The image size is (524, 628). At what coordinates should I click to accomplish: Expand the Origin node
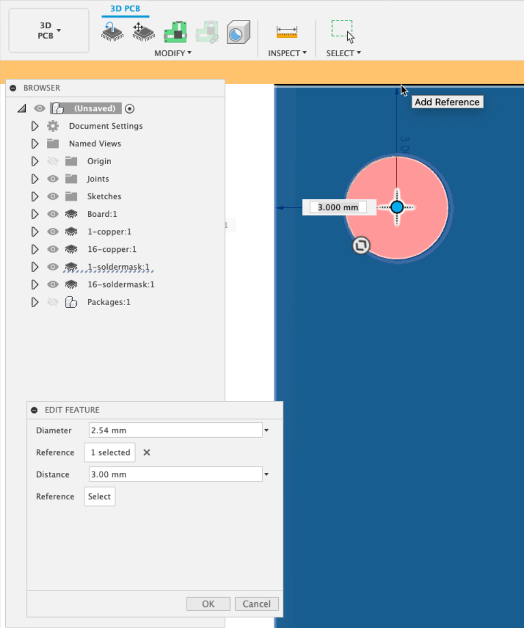(x=35, y=161)
